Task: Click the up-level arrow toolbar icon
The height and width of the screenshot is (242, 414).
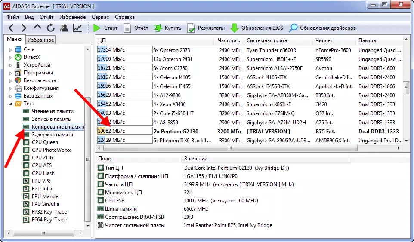Action: tap(37, 27)
